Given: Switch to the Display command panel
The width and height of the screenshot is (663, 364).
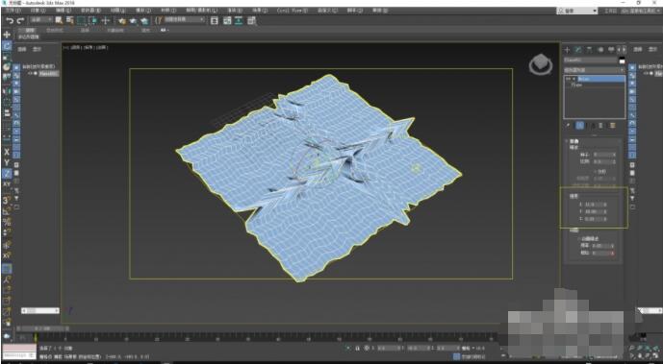Looking at the screenshot, I should (x=611, y=50).
